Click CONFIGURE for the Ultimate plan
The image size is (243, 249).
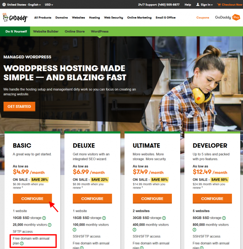(x=152, y=199)
